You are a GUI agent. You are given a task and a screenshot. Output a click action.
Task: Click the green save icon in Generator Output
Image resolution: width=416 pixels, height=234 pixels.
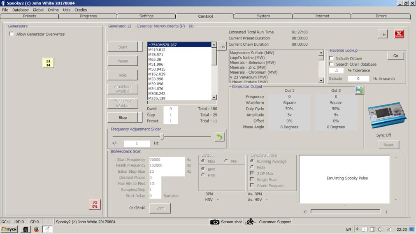[359, 90]
